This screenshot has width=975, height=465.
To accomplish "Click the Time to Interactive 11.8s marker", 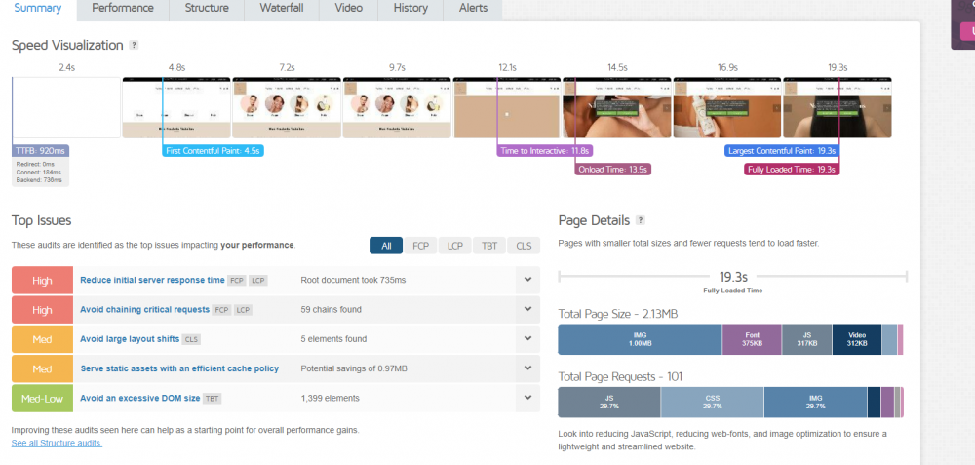I will [x=545, y=151].
